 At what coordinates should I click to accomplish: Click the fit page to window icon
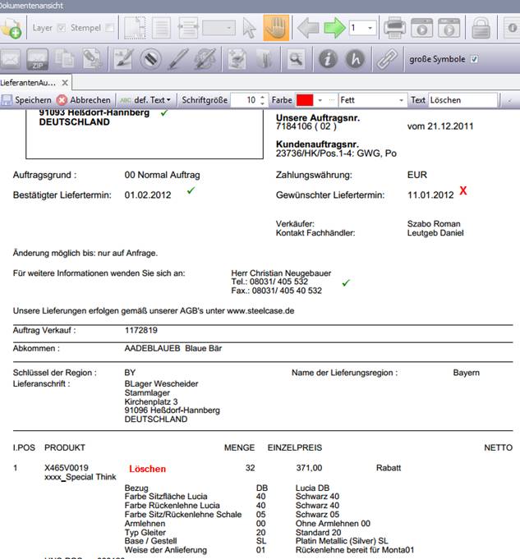point(135,28)
